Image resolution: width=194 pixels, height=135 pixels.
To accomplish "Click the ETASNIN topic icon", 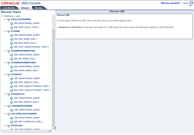I will click(x=9, y=31).
